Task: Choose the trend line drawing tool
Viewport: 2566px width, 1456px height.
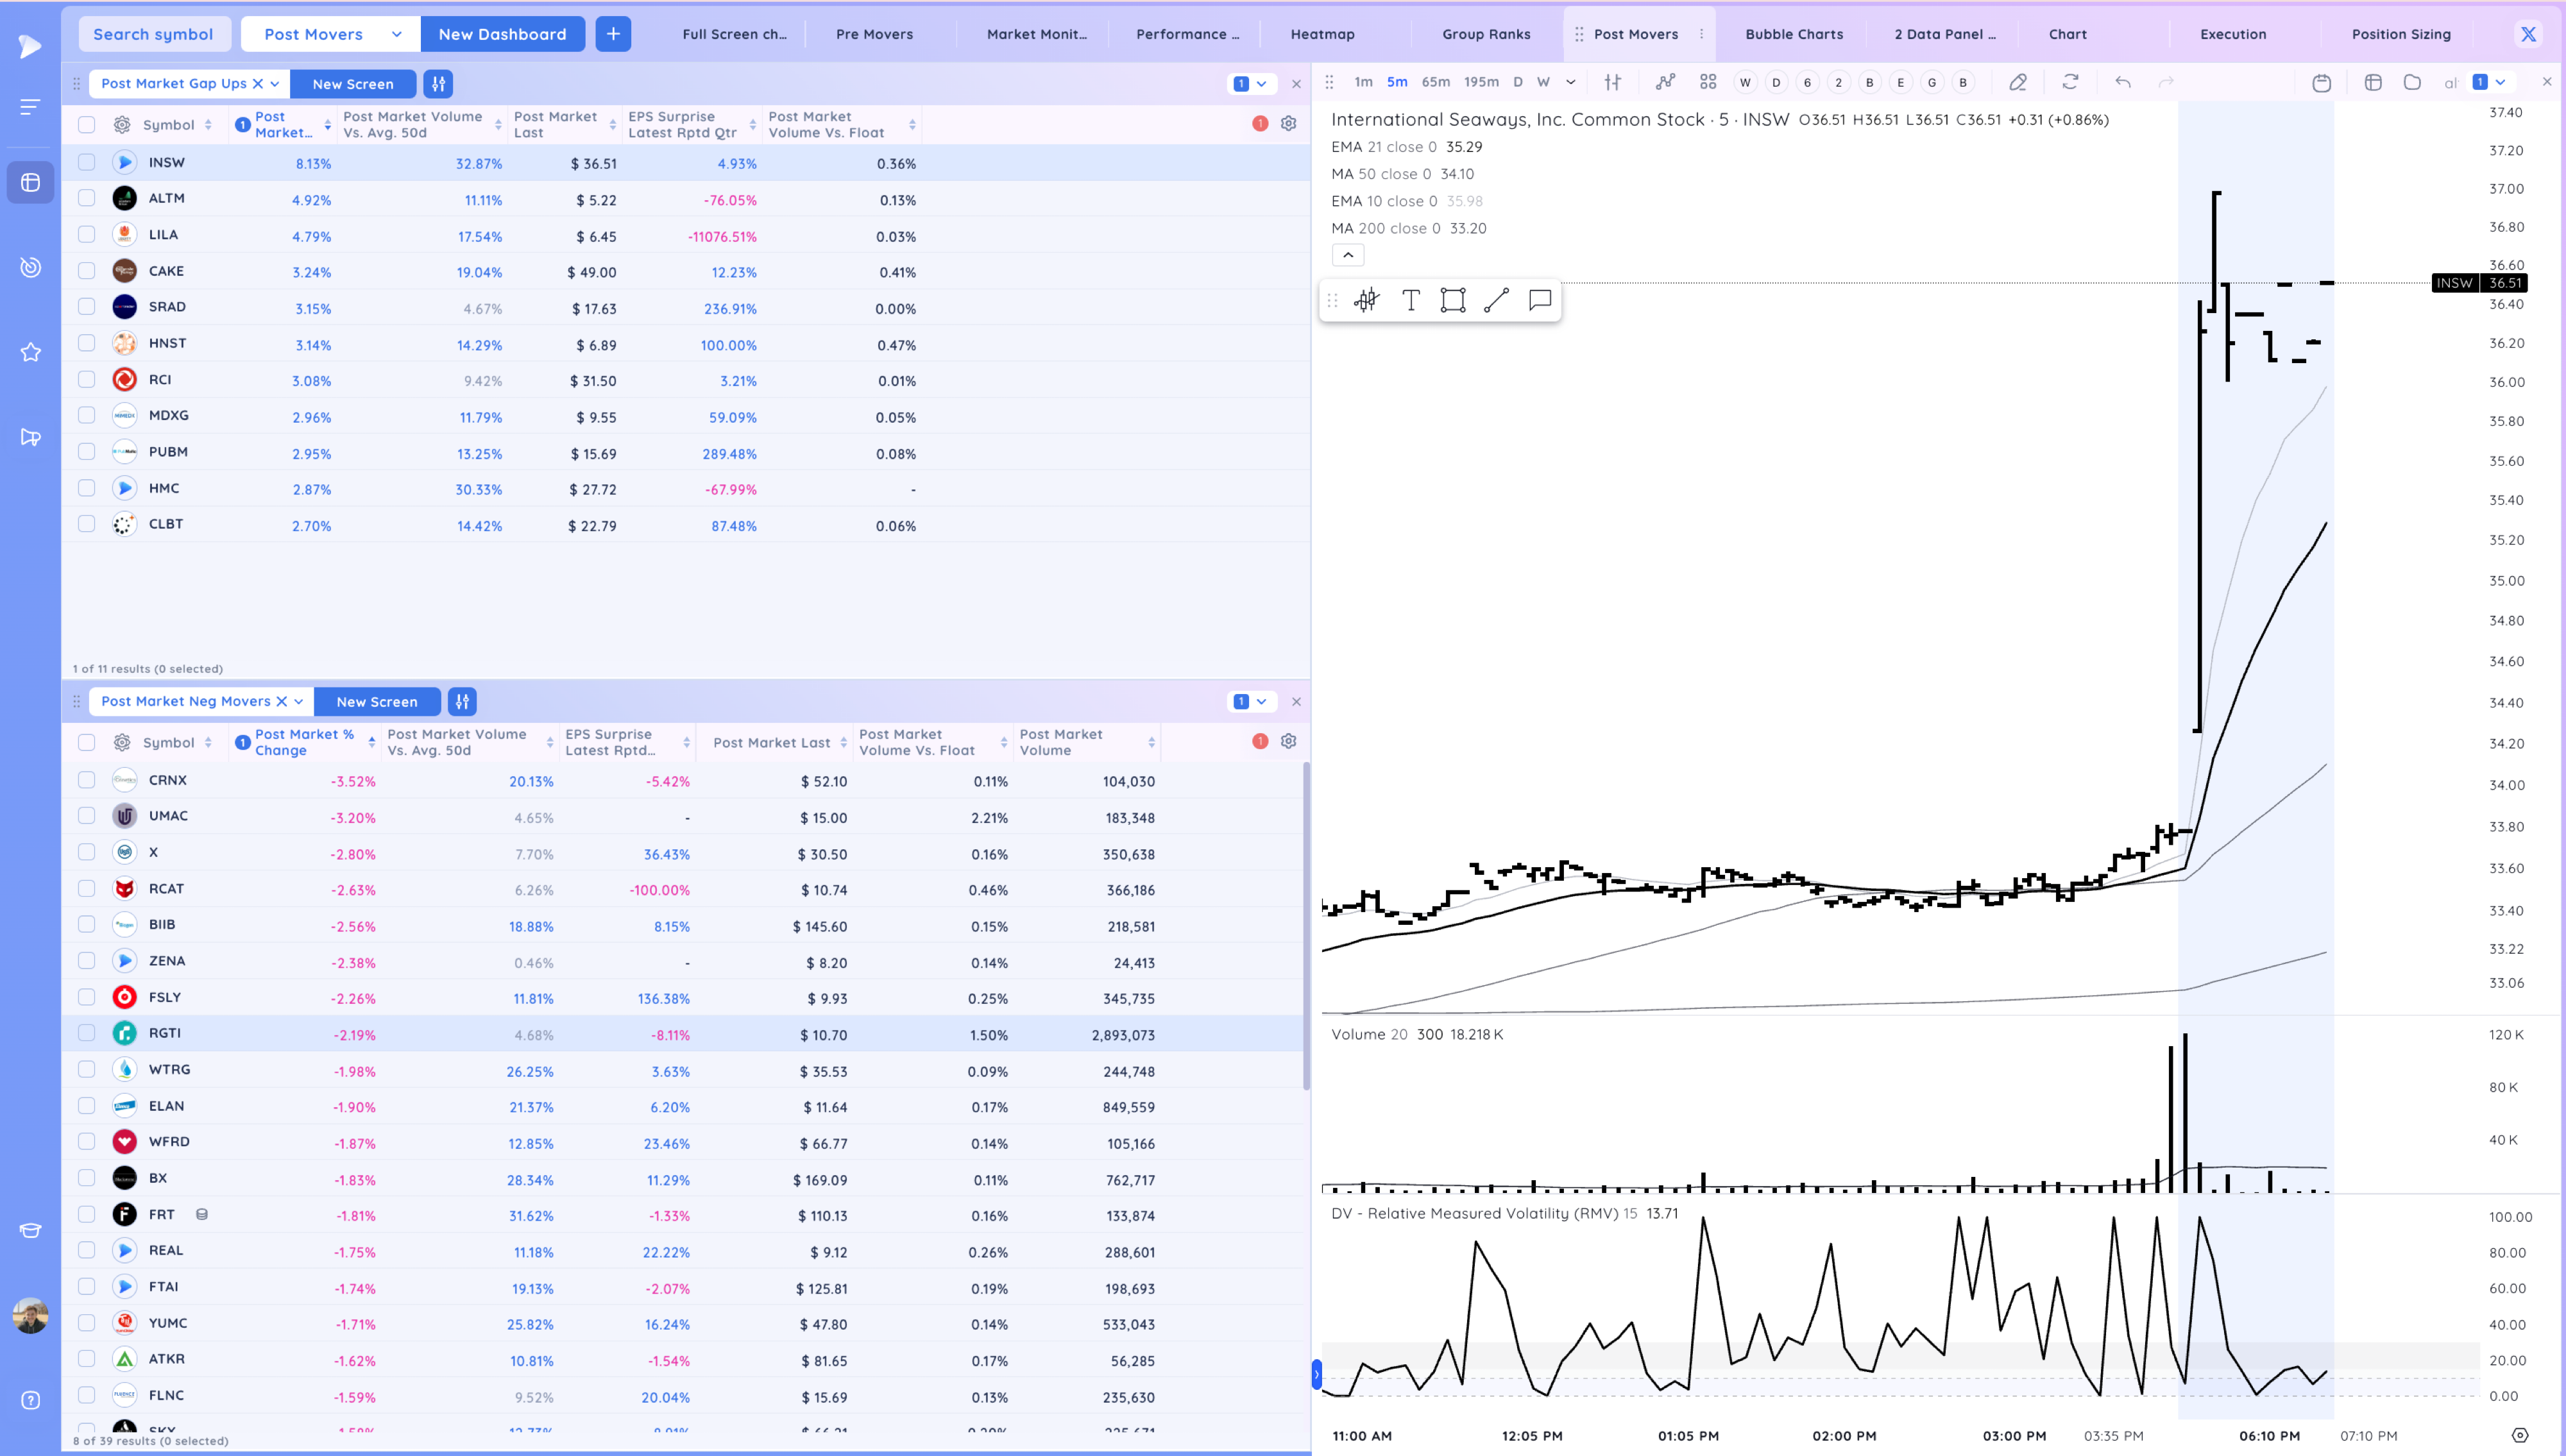Action: pyautogui.click(x=1496, y=300)
